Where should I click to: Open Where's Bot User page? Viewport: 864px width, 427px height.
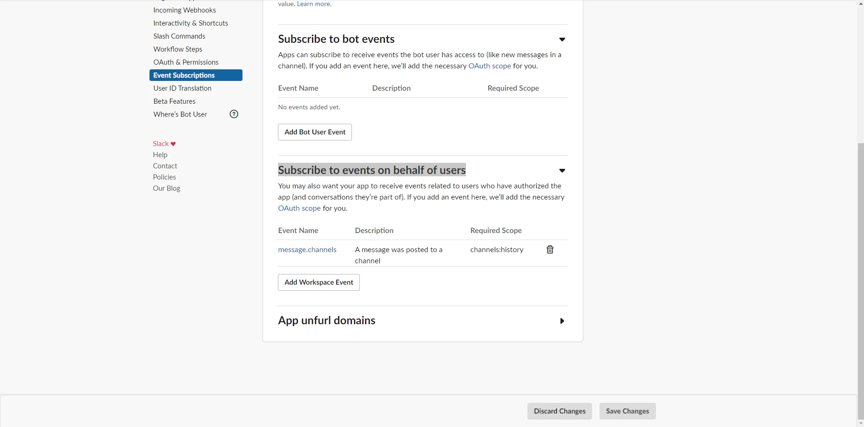pyautogui.click(x=180, y=114)
